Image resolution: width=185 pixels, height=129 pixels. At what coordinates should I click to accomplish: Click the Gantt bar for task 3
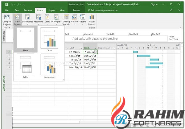[x=154, y=59]
